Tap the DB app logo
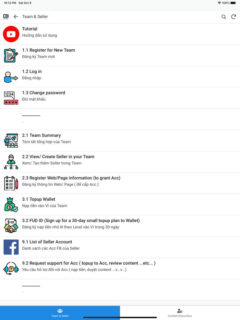240x320 pixels. pos(6,17)
